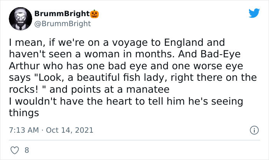
Task: Open the BrummBright display name link
Action: [x=62, y=14]
